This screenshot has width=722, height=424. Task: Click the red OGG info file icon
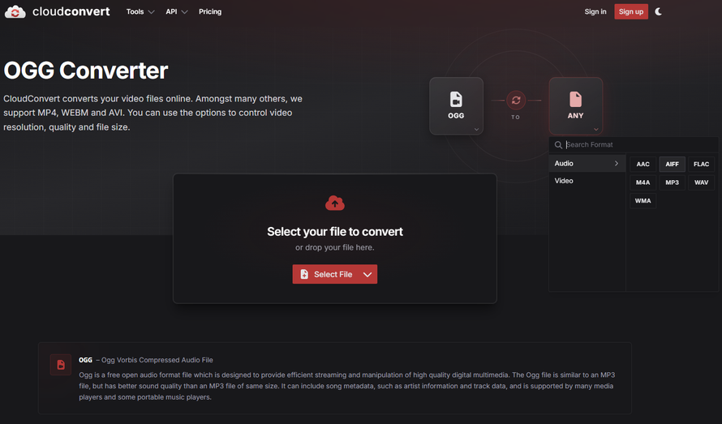61,365
